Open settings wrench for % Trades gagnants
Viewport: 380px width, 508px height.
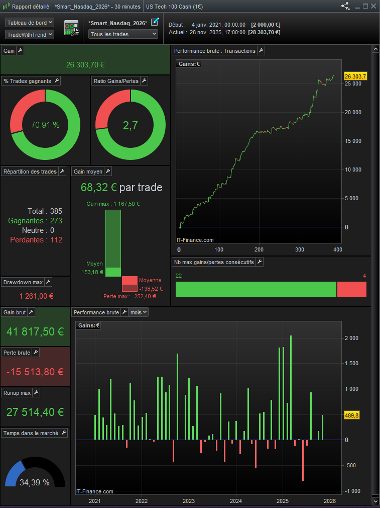pyautogui.click(x=57, y=81)
